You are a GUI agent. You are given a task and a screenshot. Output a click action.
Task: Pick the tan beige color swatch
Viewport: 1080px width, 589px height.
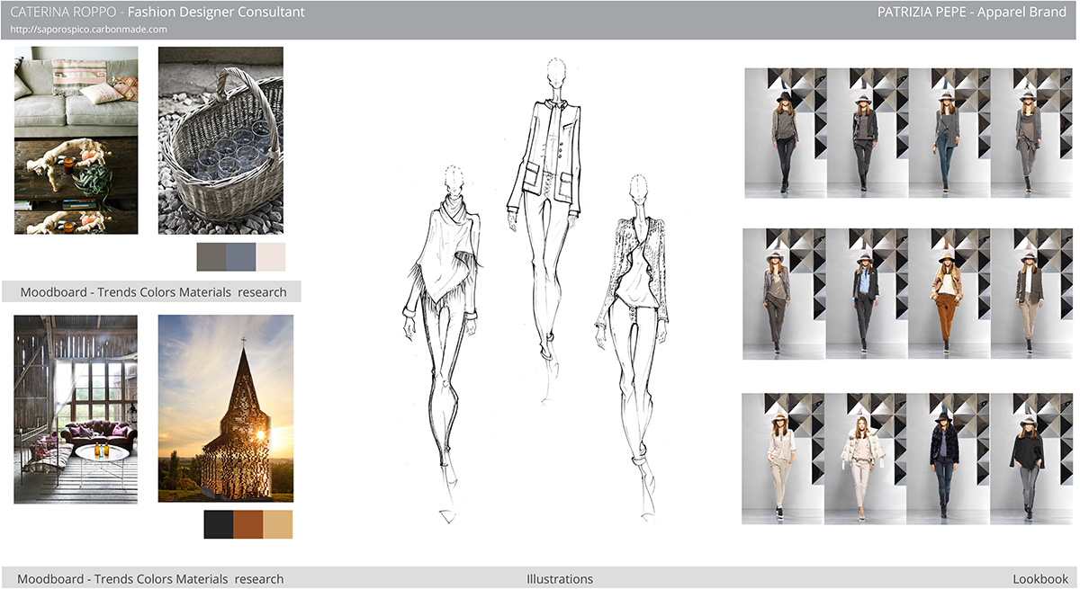coord(278,524)
